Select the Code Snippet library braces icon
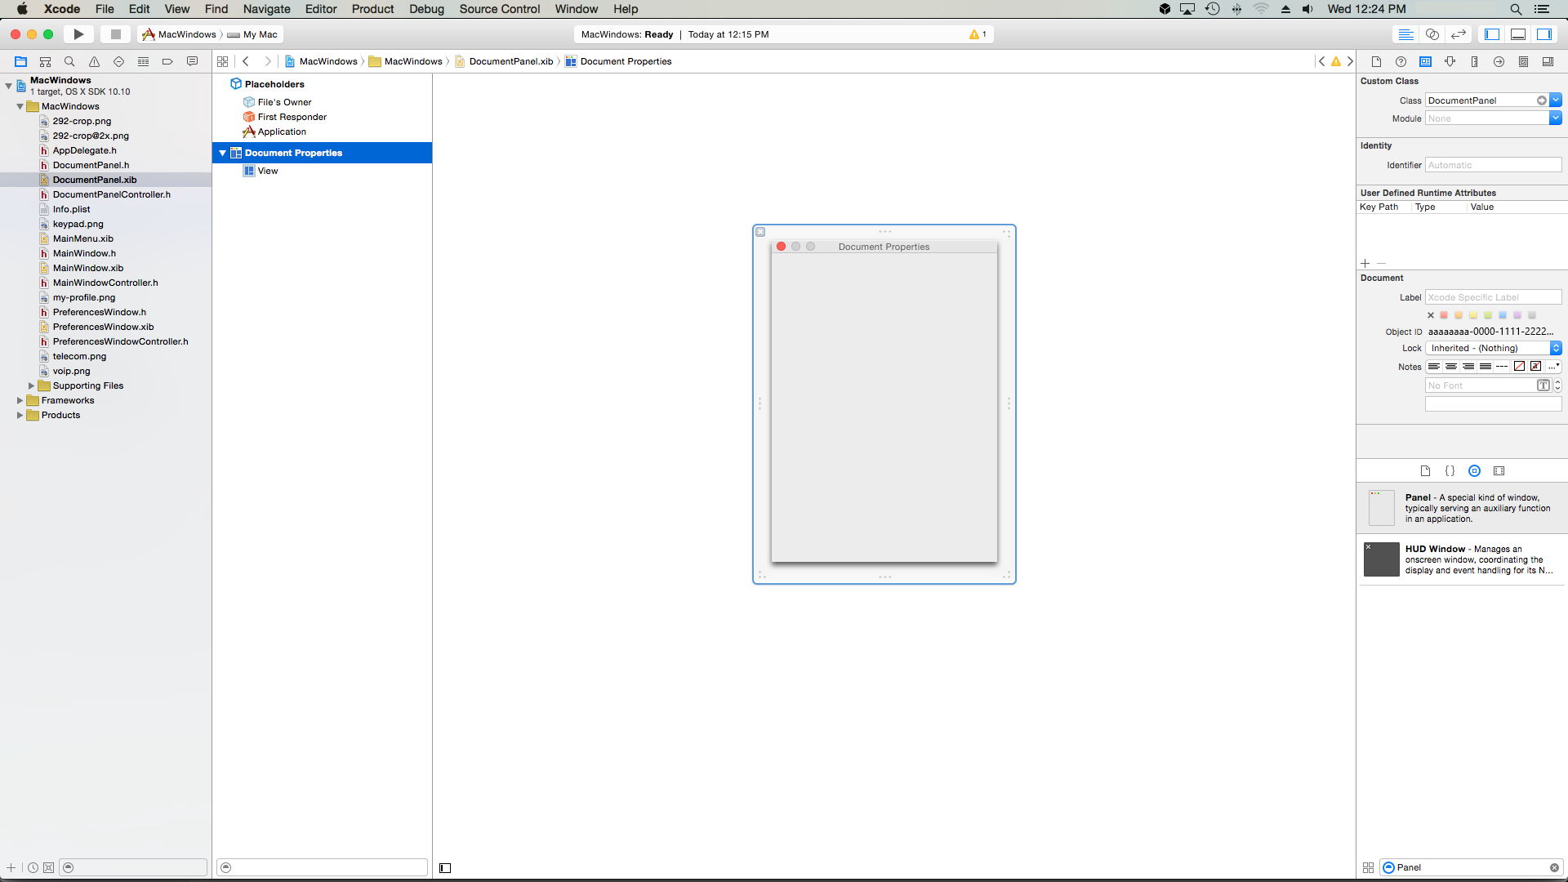The width and height of the screenshot is (1568, 882). [1450, 471]
